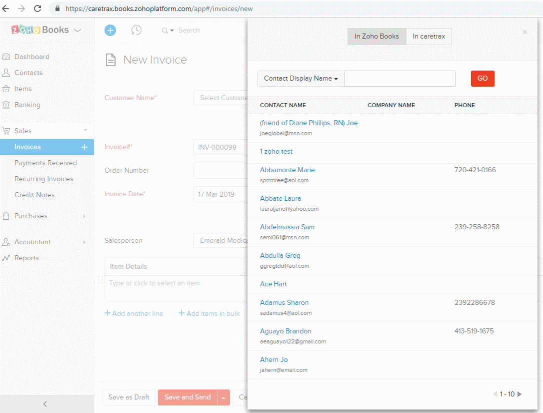Open the search filter dropdown arrow
Screen dimensions: 543x413
[172, 31]
